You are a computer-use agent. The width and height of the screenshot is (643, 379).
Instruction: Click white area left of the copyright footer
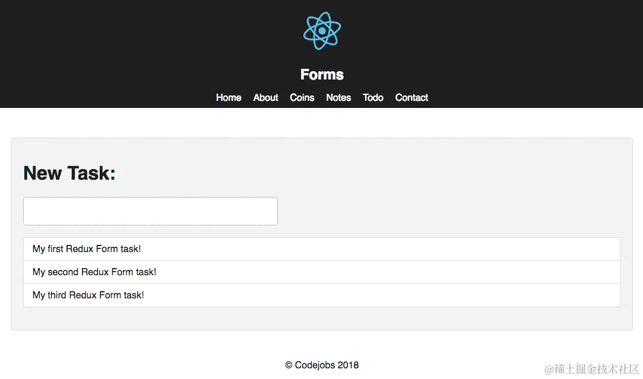pyautogui.click(x=148, y=365)
